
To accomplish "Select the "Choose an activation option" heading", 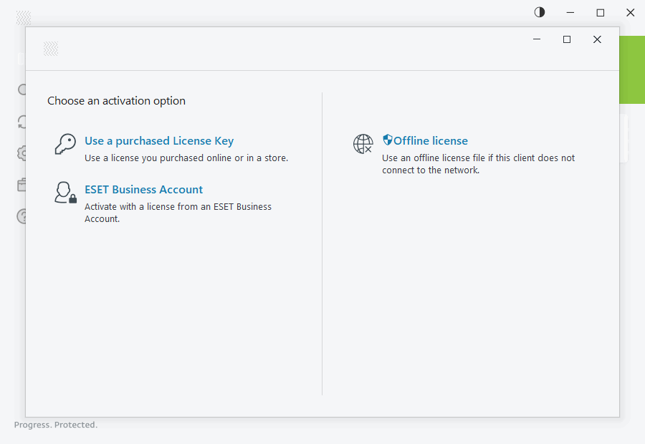I will tap(116, 101).
